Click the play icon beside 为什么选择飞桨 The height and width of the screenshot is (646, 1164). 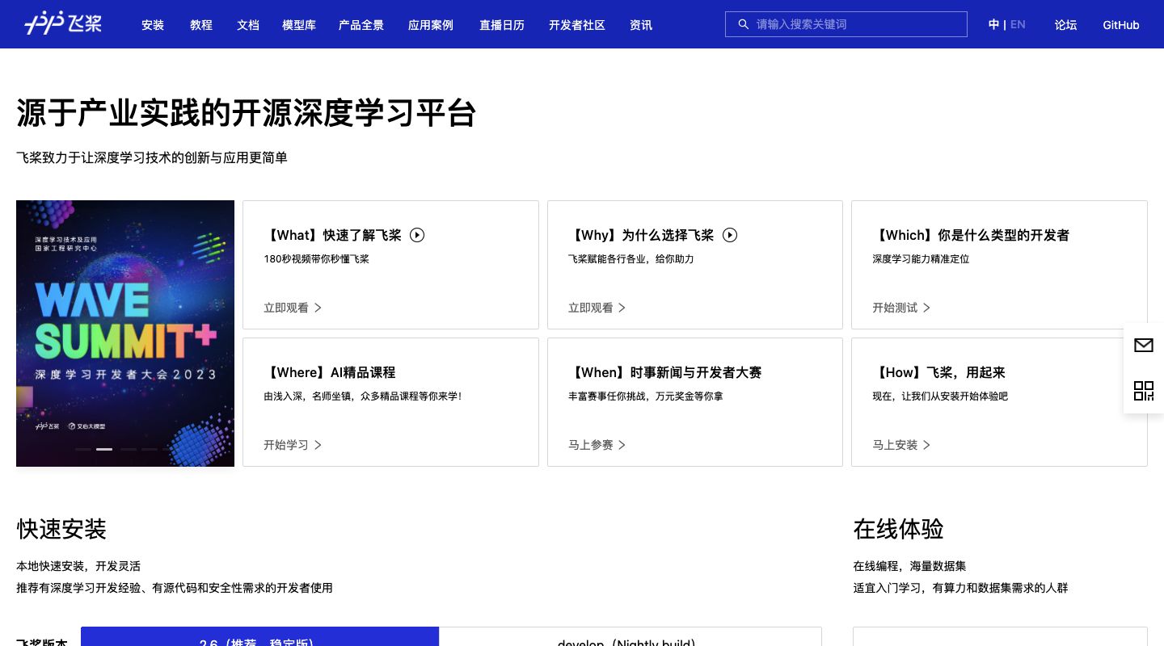click(730, 235)
